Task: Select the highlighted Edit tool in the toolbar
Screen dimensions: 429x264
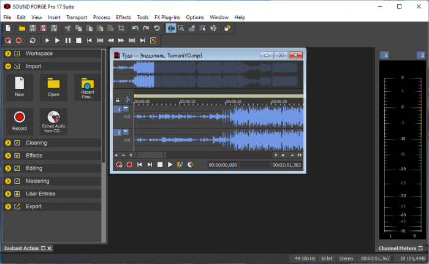Action: pyautogui.click(x=171, y=28)
